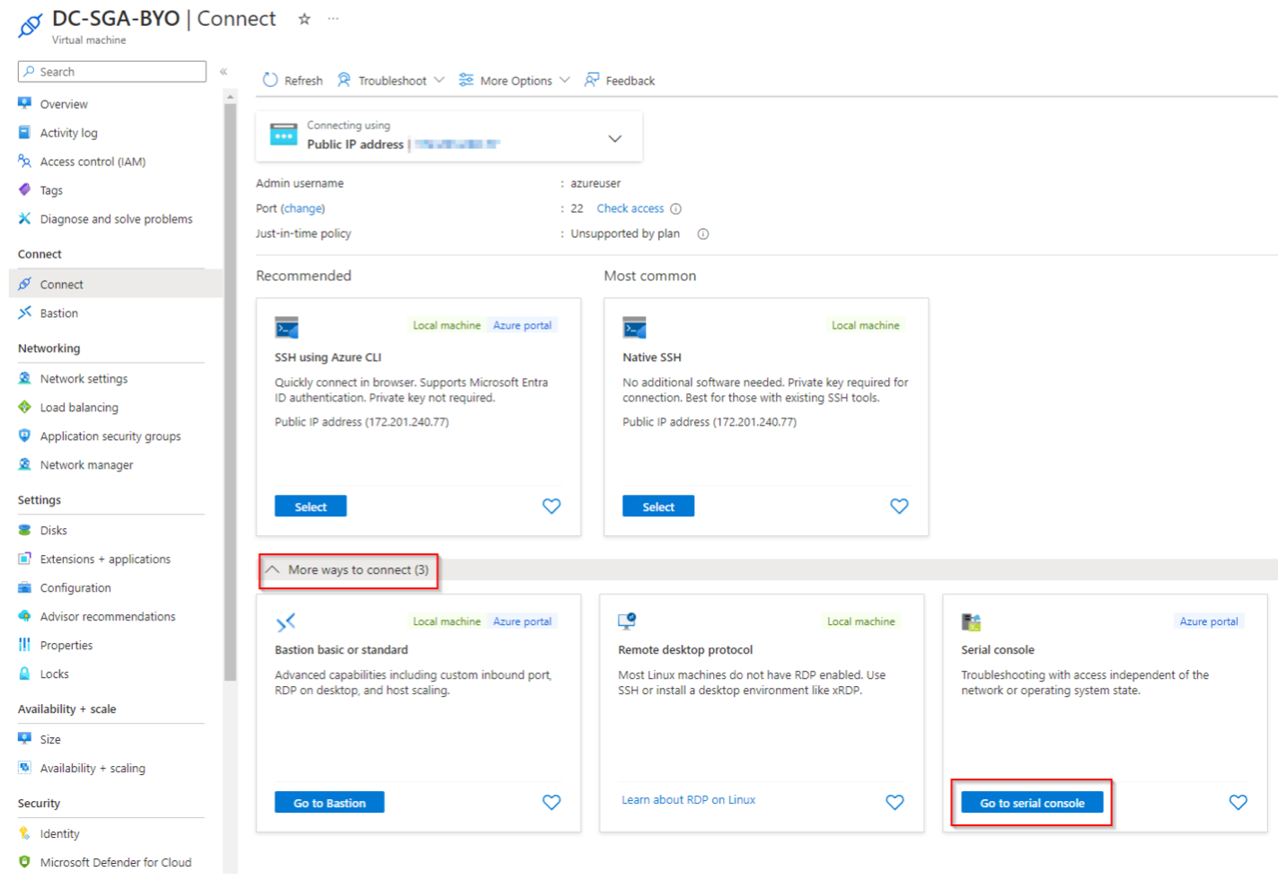
Task: Open Learn about RDP on Linux link
Action: 688,800
